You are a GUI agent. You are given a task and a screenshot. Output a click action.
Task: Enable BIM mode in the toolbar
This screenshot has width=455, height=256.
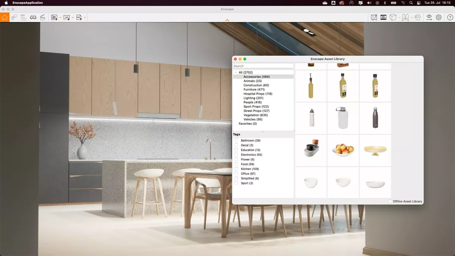pos(24,17)
